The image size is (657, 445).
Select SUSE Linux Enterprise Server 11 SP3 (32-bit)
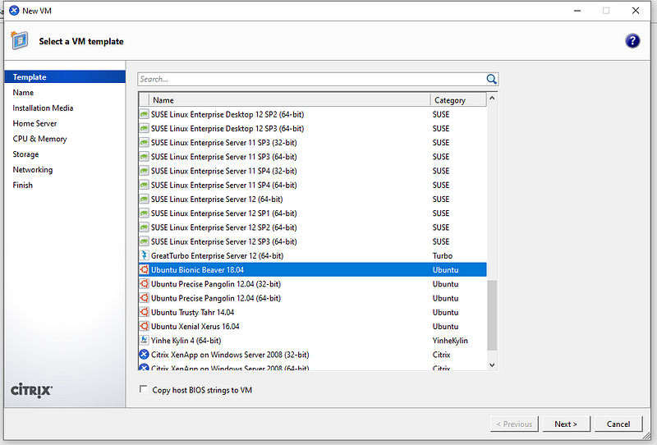313,143
